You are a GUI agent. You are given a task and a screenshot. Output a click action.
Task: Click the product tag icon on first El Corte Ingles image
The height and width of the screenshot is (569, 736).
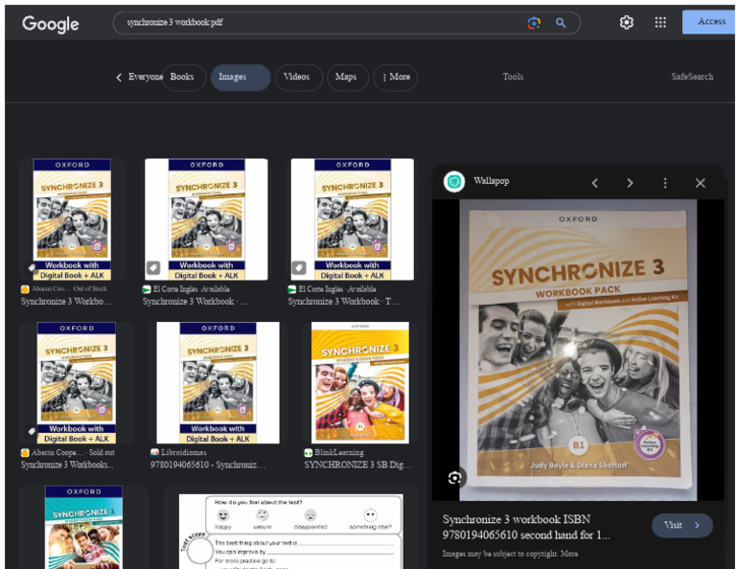tap(153, 268)
